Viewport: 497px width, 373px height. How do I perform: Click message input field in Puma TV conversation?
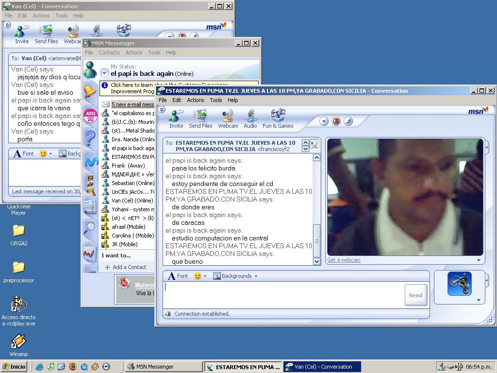click(283, 295)
